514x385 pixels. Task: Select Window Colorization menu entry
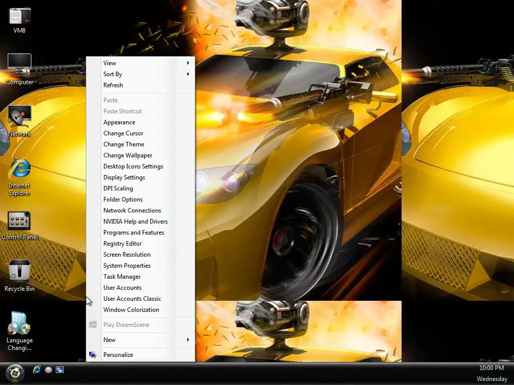pyautogui.click(x=141, y=310)
